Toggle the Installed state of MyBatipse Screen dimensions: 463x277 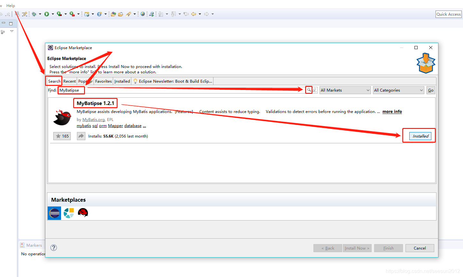click(420, 136)
